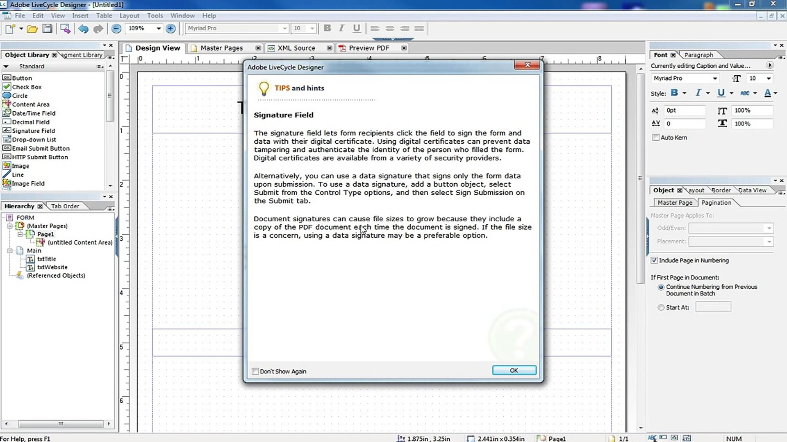The height and width of the screenshot is (442, 787).
Task: Click the Zoom out minus icon
Action: point(116,29)
